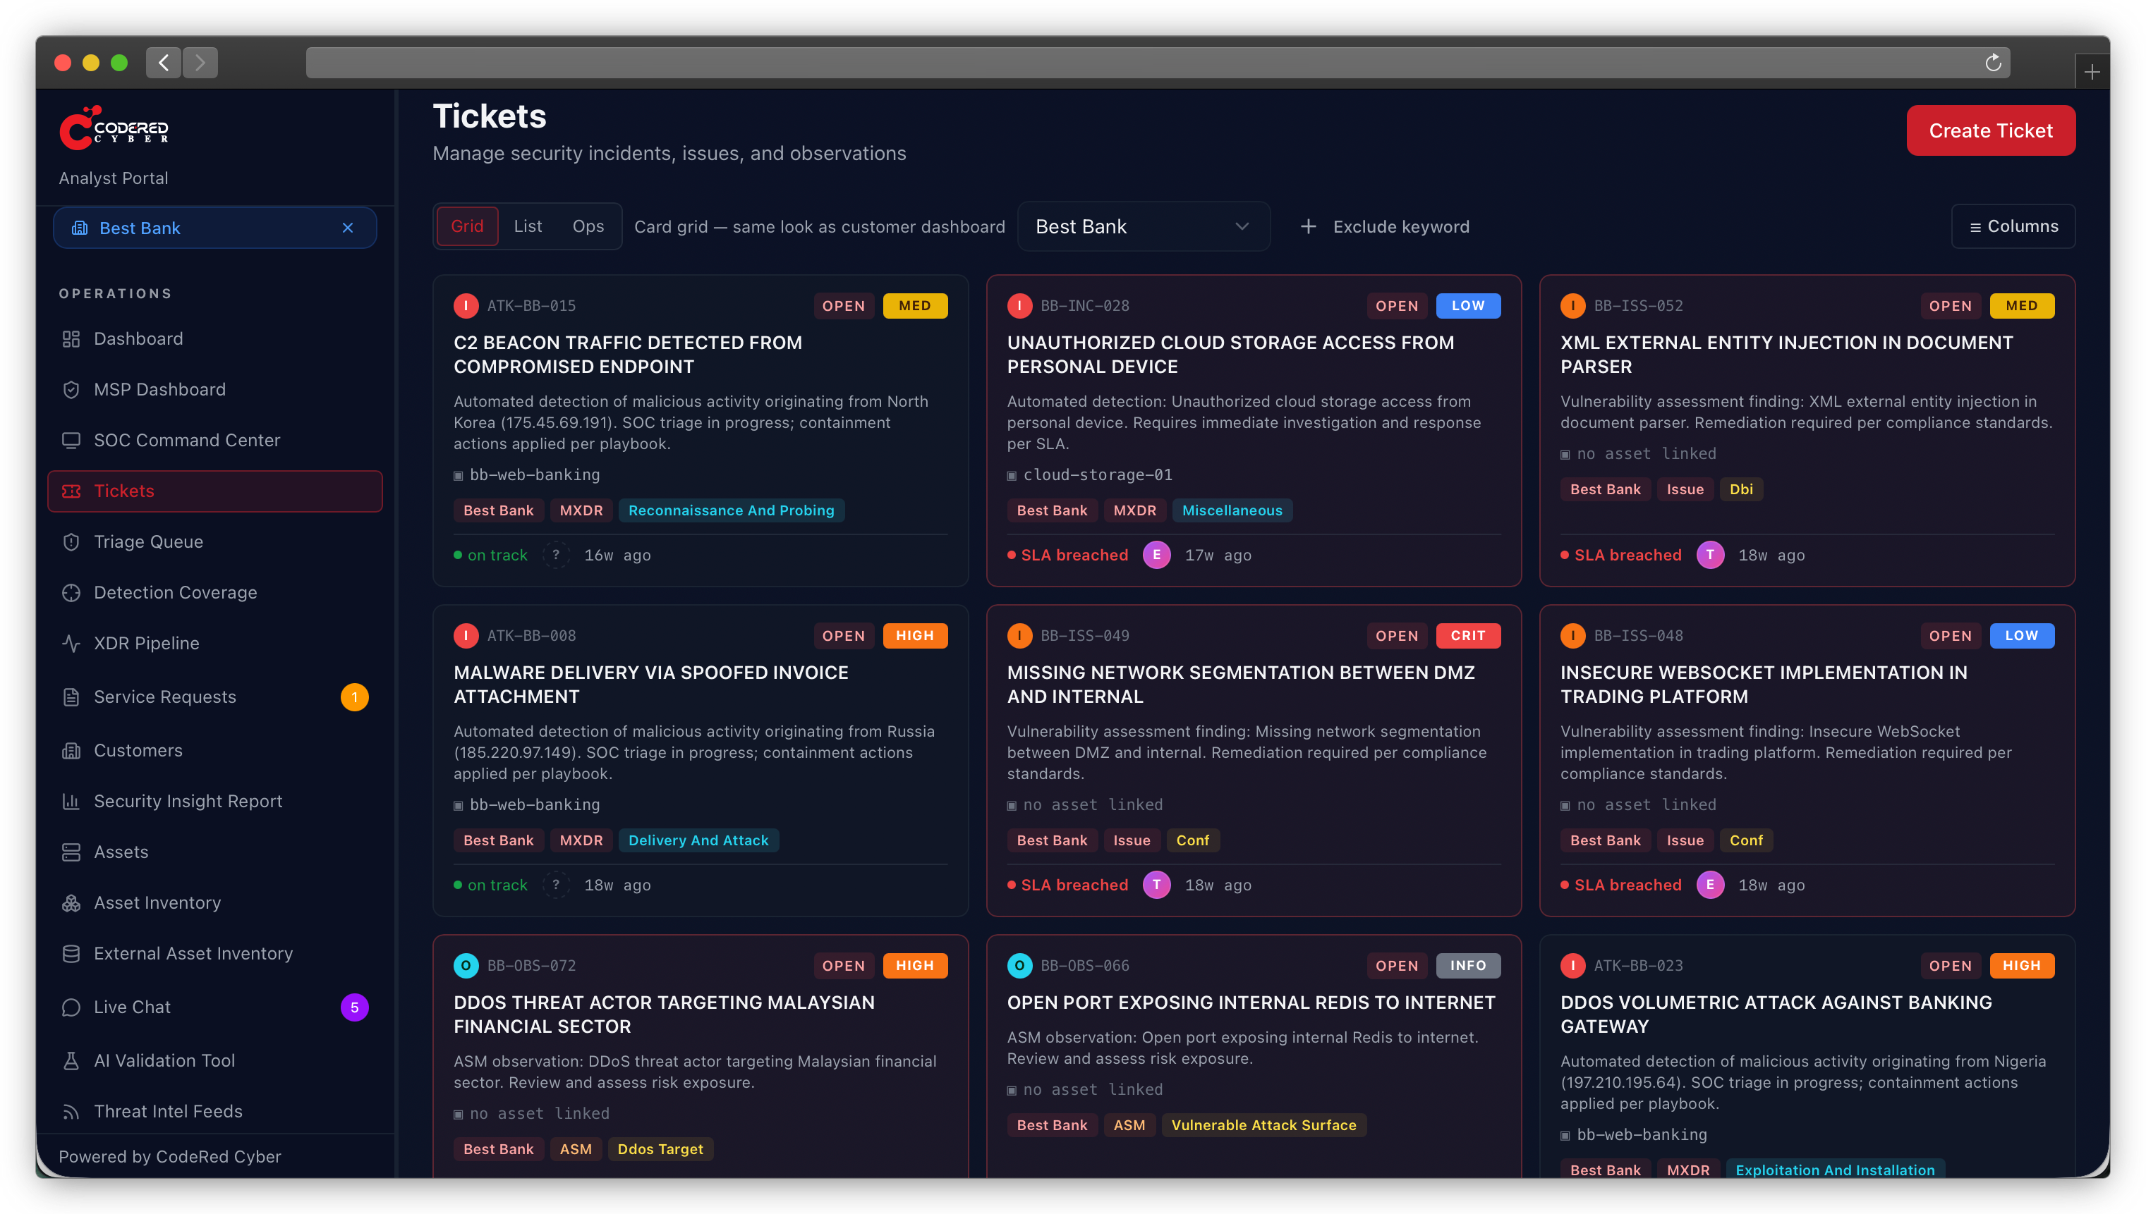Screen dimensions: 2146x1214
Task: Click the observation type icon on BB-OBS-072
Action: click(x=466, y=966)
